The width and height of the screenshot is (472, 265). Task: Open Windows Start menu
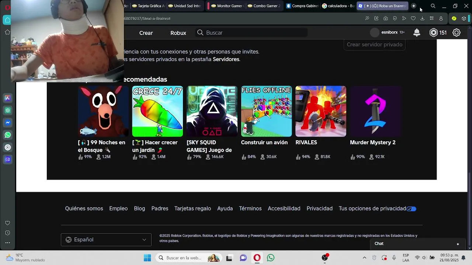click(147, 258)
